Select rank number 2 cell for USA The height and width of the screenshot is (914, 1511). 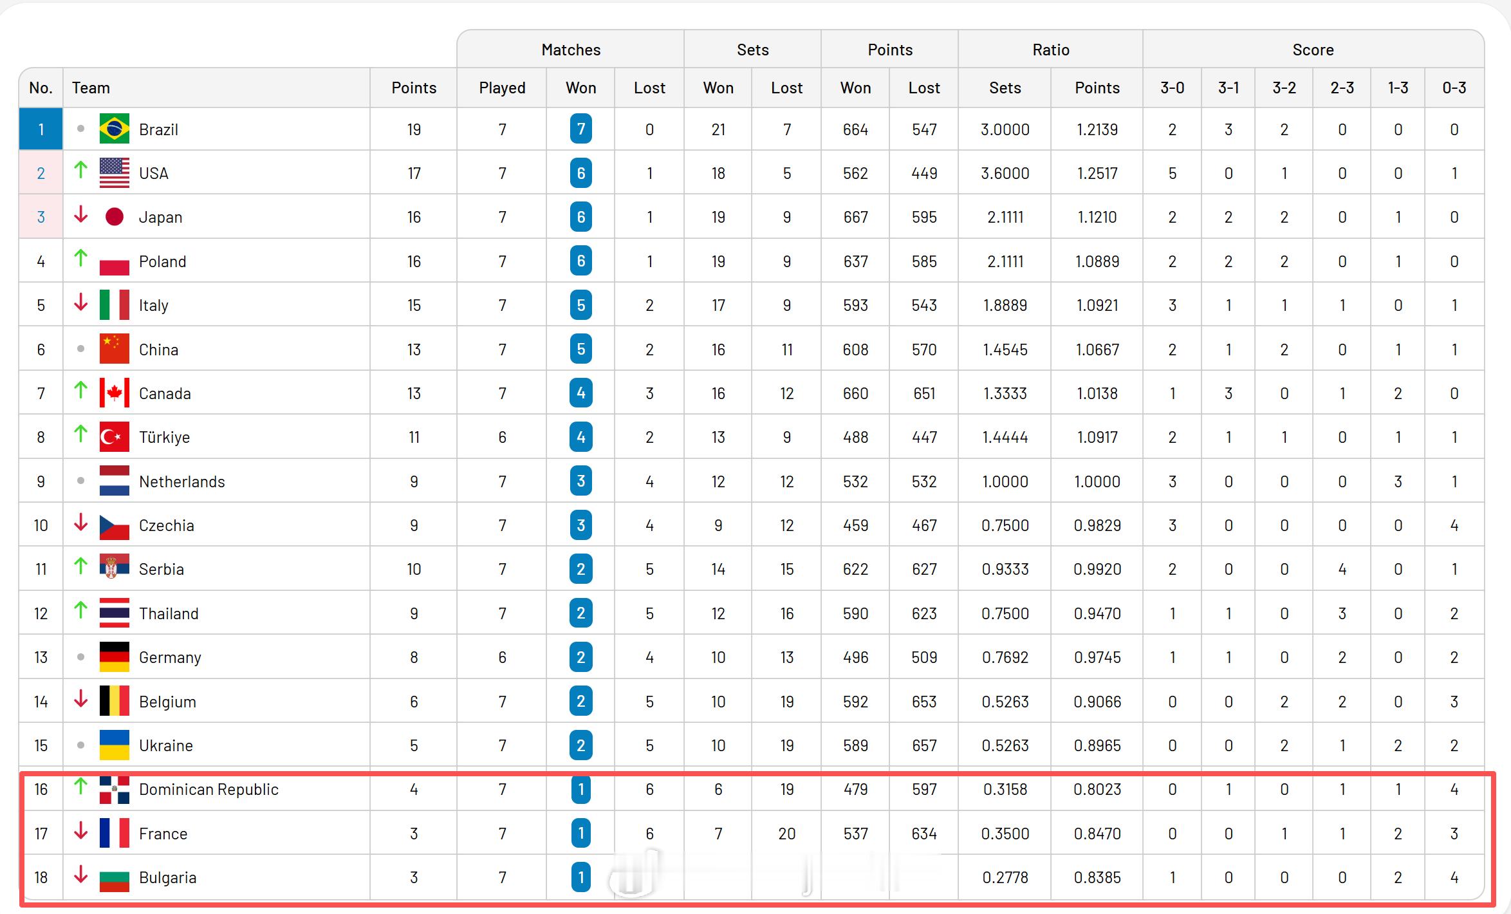coord(41,173)
